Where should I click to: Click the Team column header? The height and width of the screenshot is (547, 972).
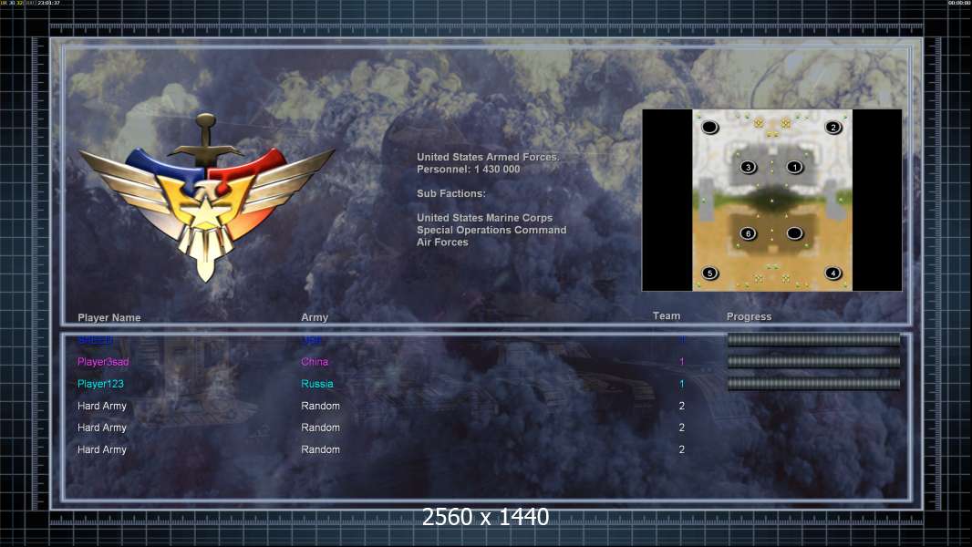tap(667, 316)
